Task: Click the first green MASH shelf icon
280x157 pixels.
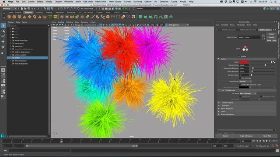Action: [x=140, y=17]
